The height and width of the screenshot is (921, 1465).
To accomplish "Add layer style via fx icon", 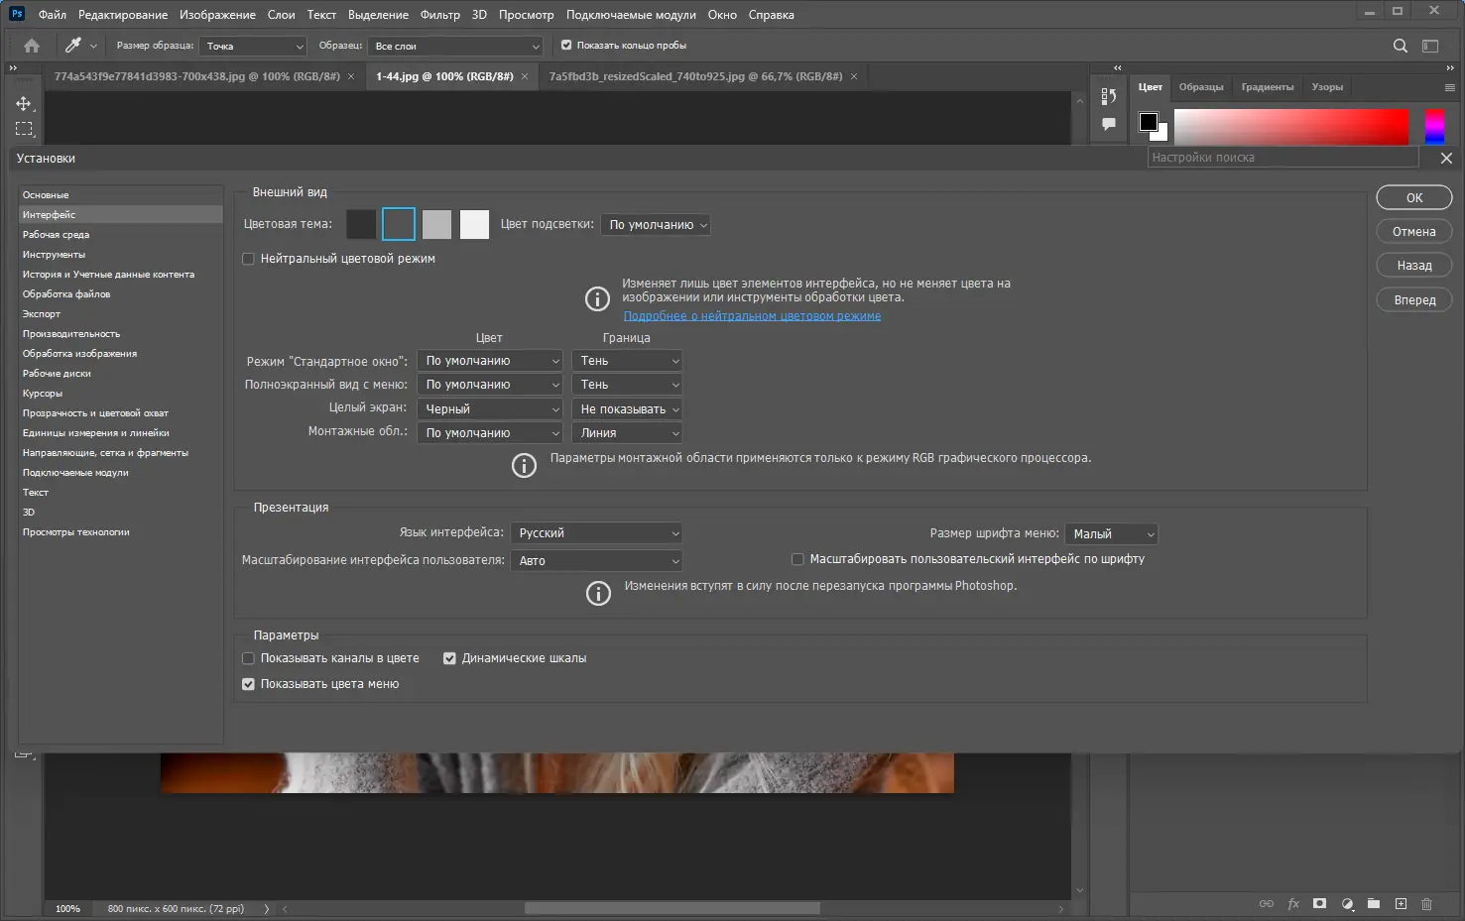I will click(x=1293, y=904).
